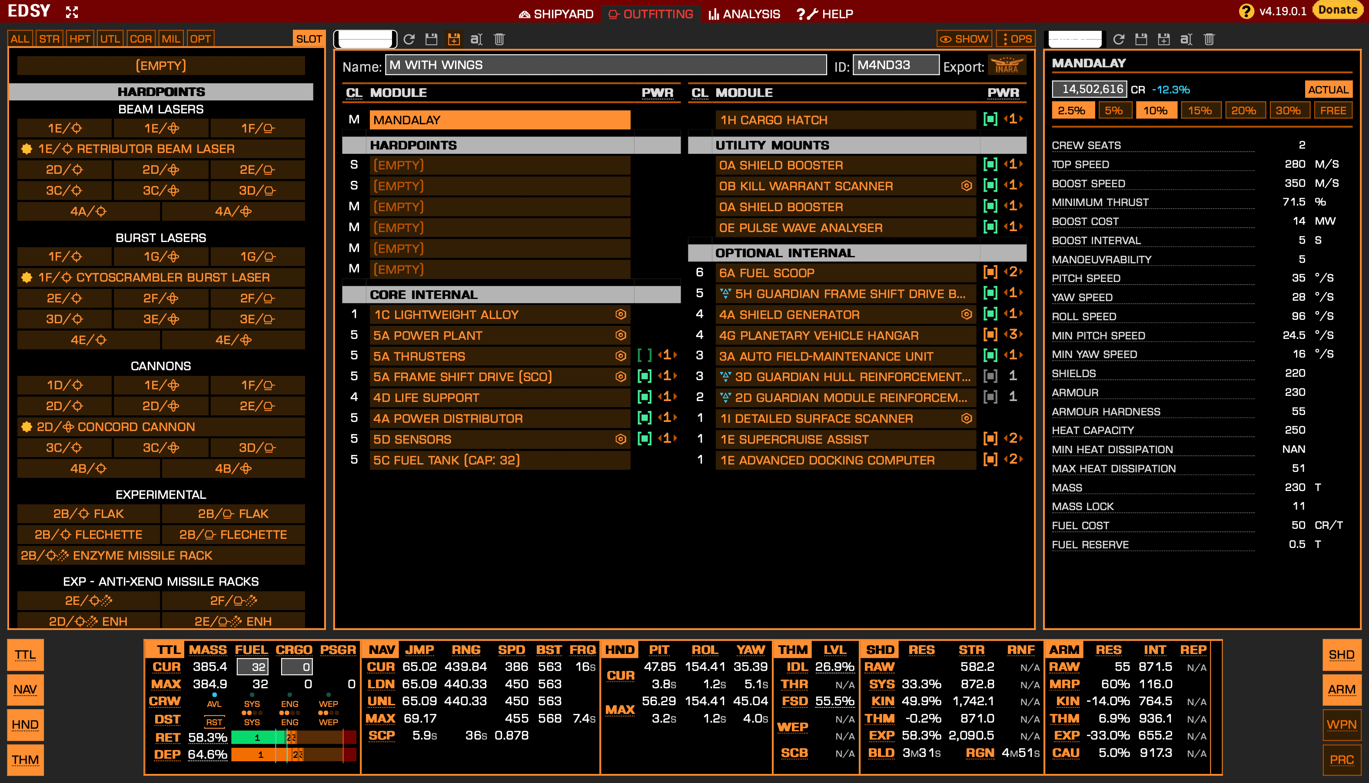Screen dimensions: 1369x783
Task: Click engineering icon on 4A Shield Generator
Action: pyautogui.click(x=966, y=314)
